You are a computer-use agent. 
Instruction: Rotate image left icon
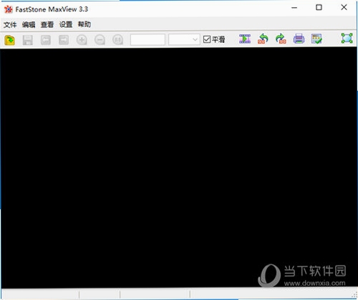tap(263, 39)
